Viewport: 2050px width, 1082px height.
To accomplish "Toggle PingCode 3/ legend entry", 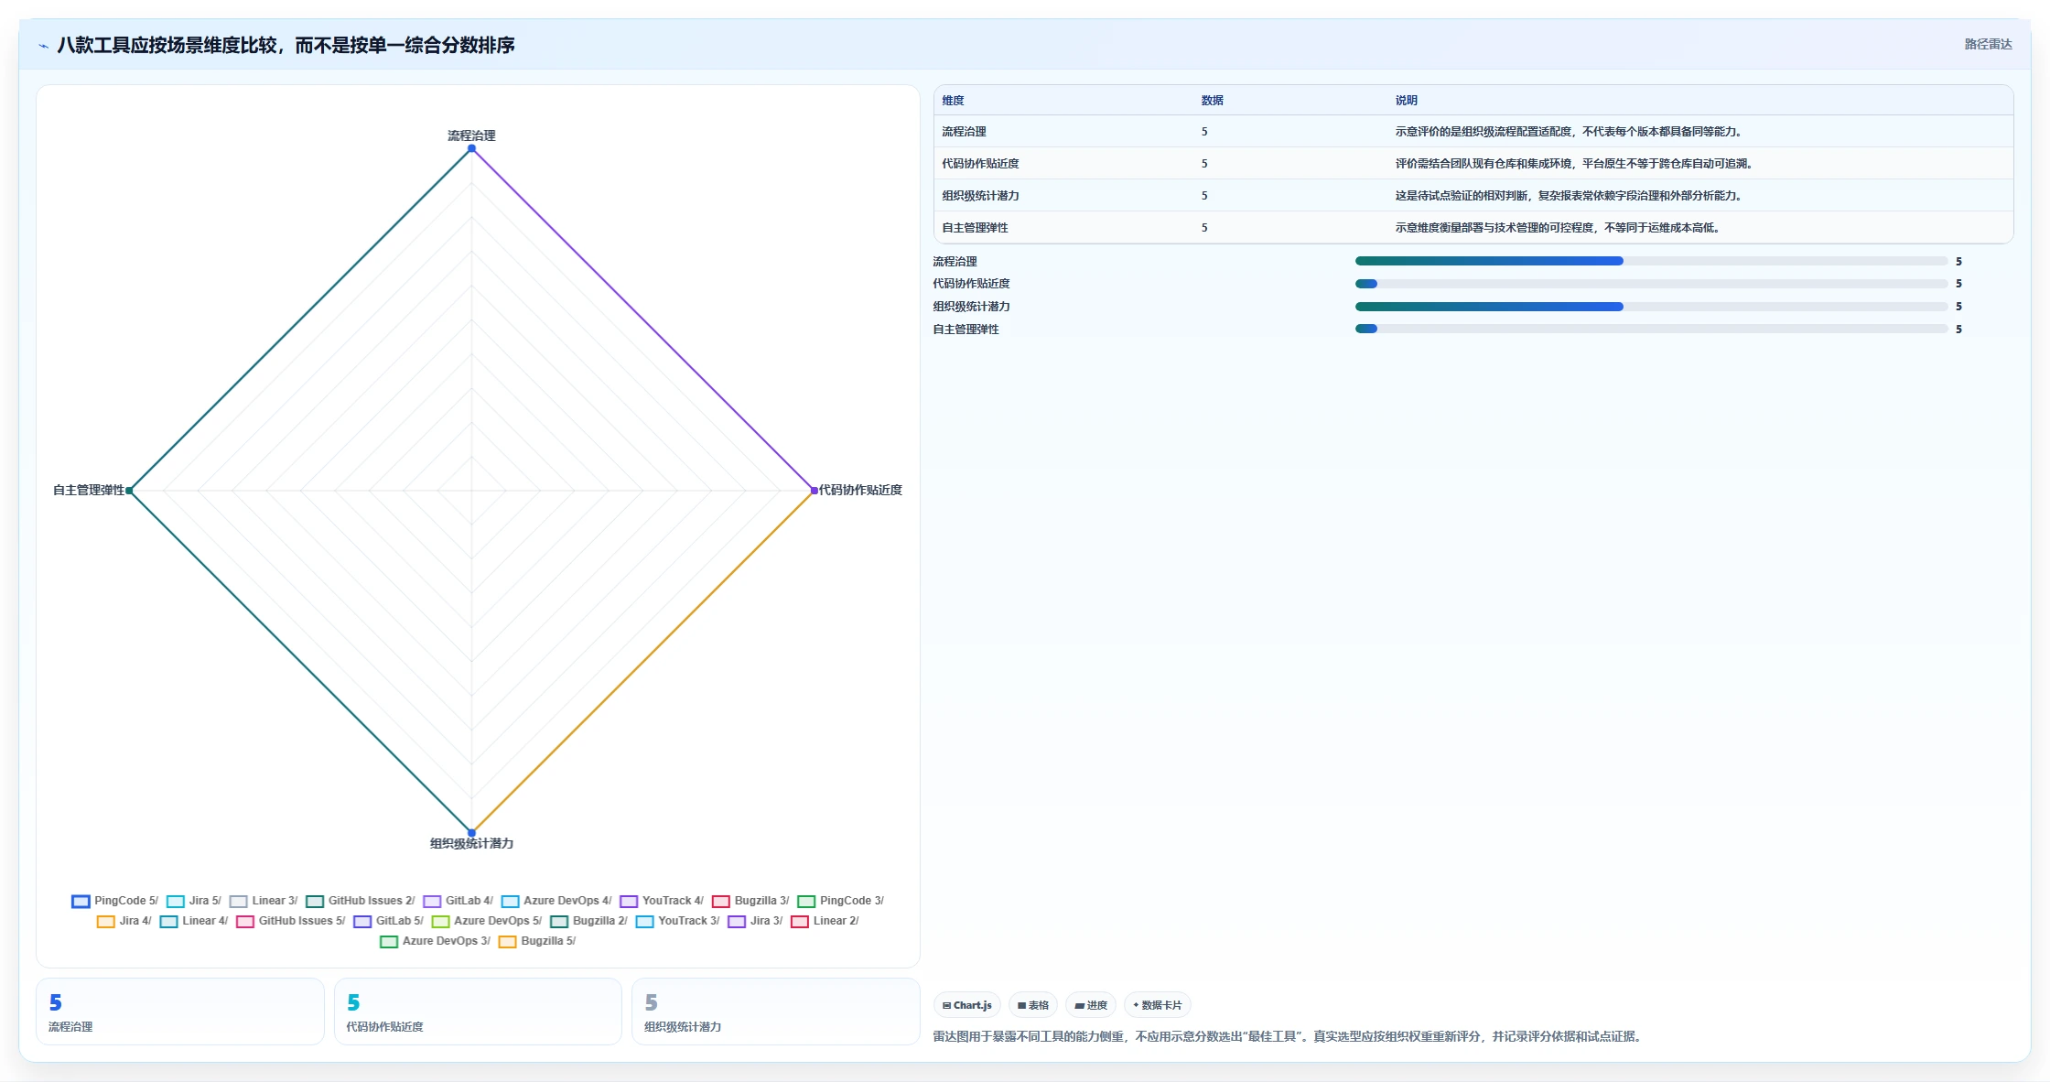I will point(841,901).
